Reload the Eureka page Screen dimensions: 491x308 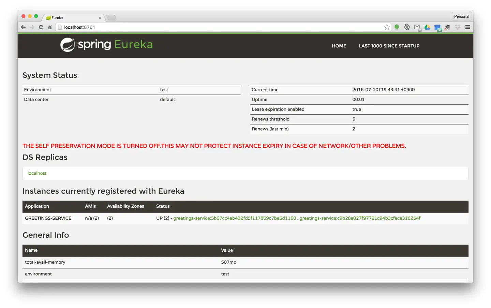tap(41, 27)
